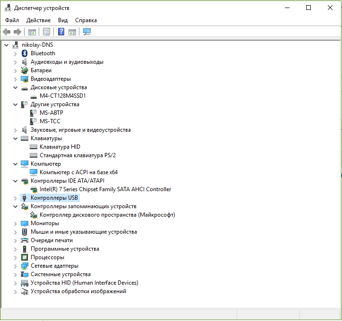Image resolution: width=342 pixels, height=321 pixels.
Task: Click the CPU chip icon beside Процессоры
Action: [x=25, y=257]
